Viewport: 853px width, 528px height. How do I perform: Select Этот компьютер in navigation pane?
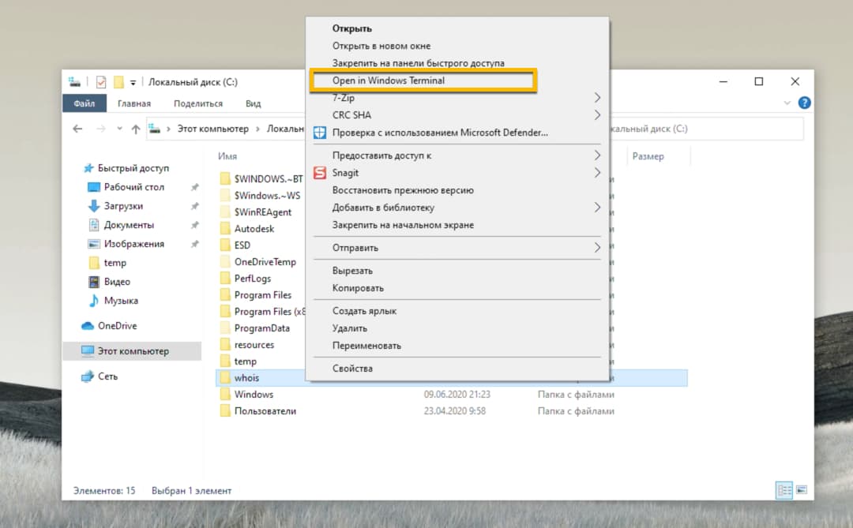pyautogui.click(x=132, y=351)
